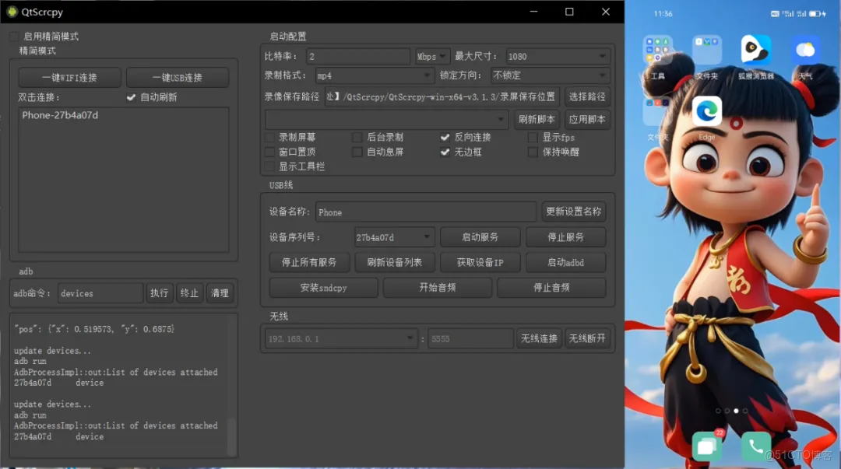Expand the 录制格式 dropdown showing mp4

click(x=374, y=75)
